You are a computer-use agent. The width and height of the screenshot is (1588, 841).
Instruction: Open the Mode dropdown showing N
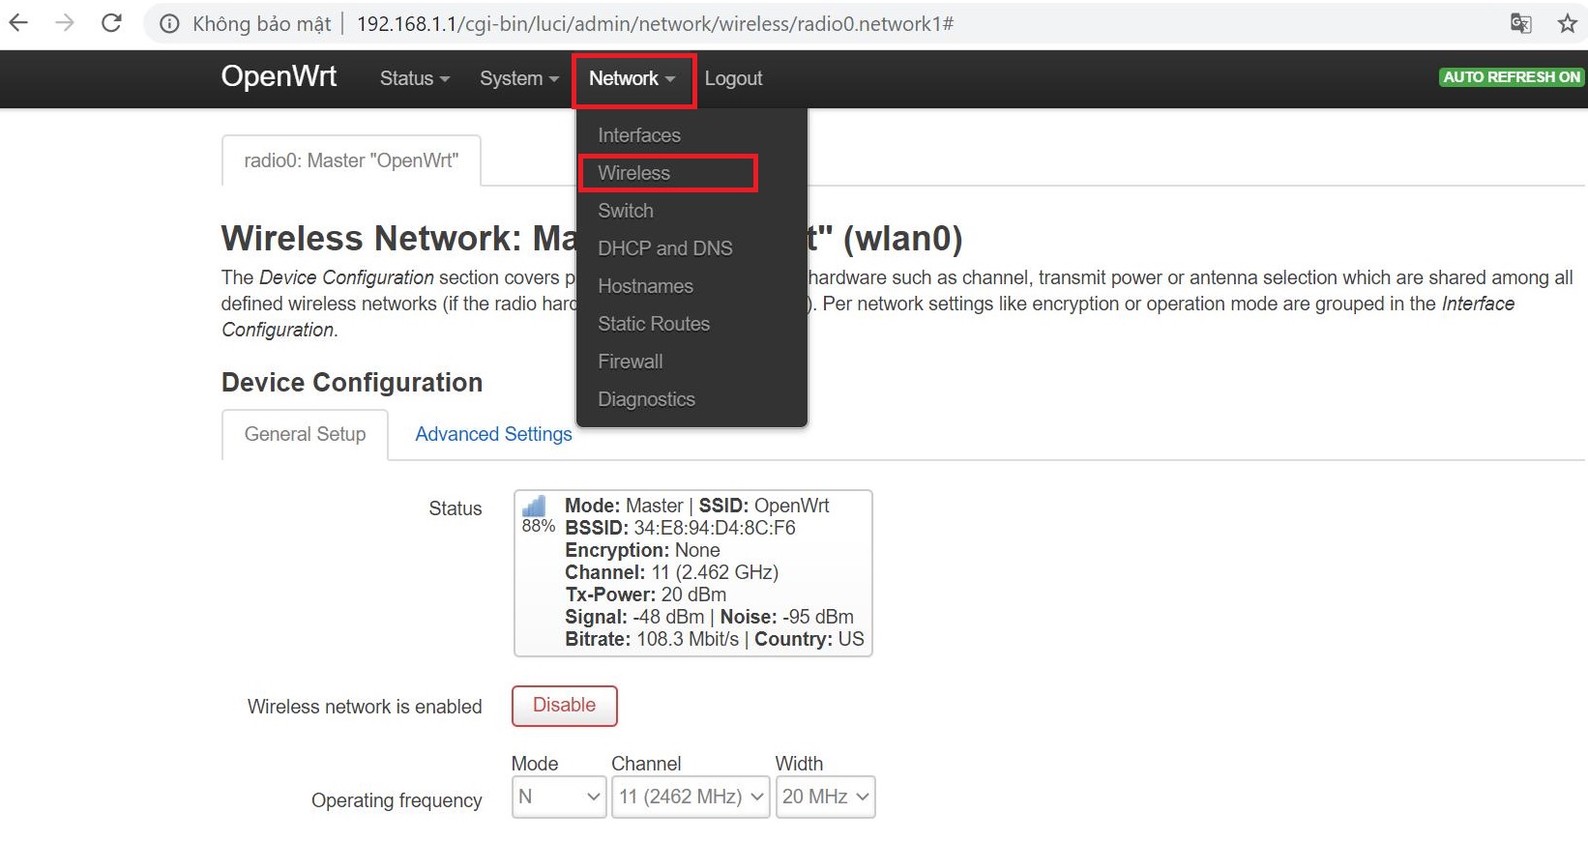click(559, 797)
